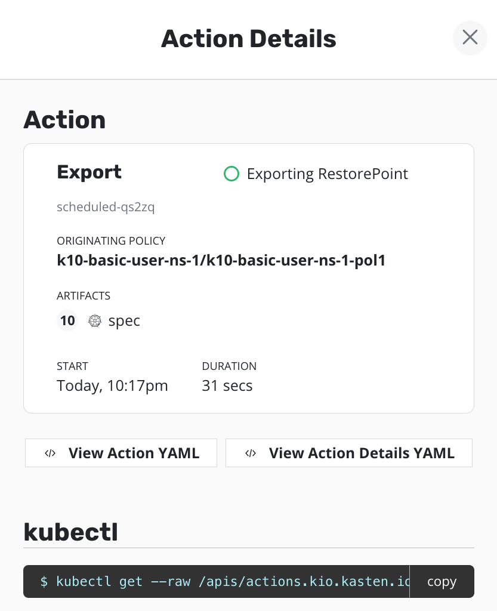Click the spec artifact label
This screenshot has width=497, height=611.
pos(124,321)
